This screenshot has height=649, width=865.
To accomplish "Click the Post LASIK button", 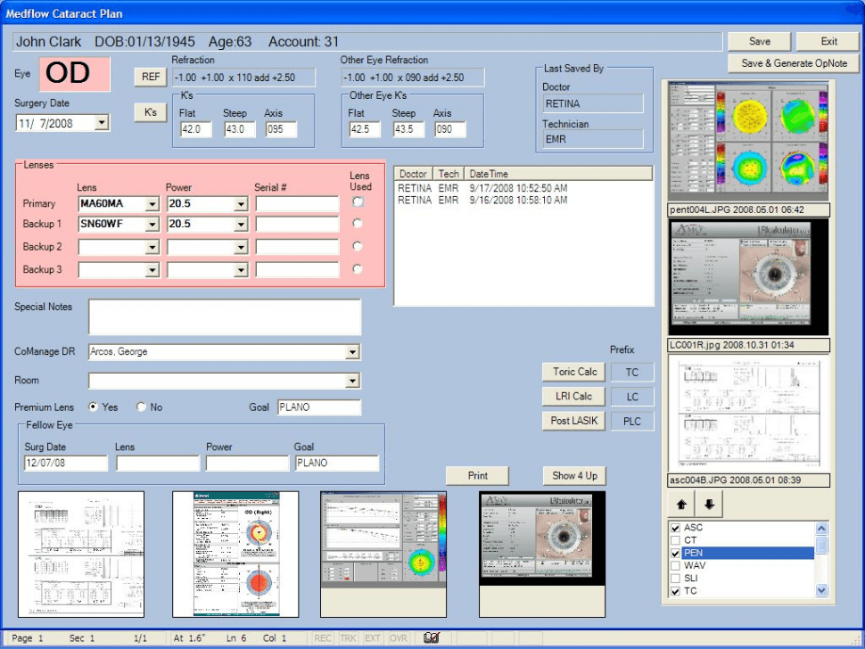I will tap(573, 420).
